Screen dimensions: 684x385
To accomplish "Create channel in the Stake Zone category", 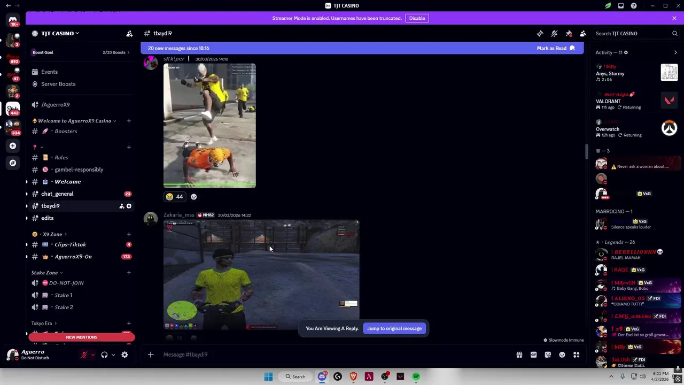I will coord(129,273).
